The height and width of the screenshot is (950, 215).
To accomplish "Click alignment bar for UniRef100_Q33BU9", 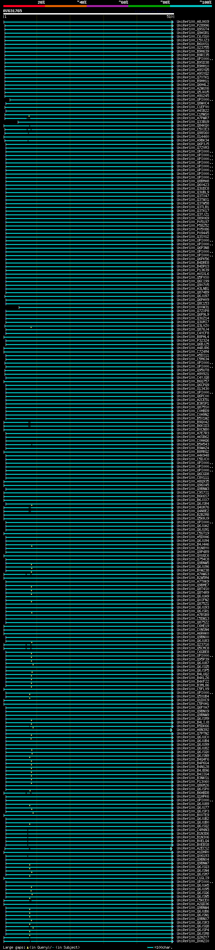I will (x=95, y=122).
